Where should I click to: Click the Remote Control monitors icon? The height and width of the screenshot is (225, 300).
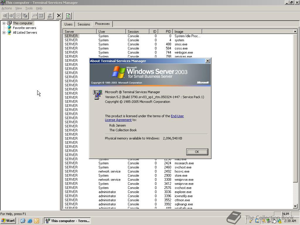click(25, 16)
